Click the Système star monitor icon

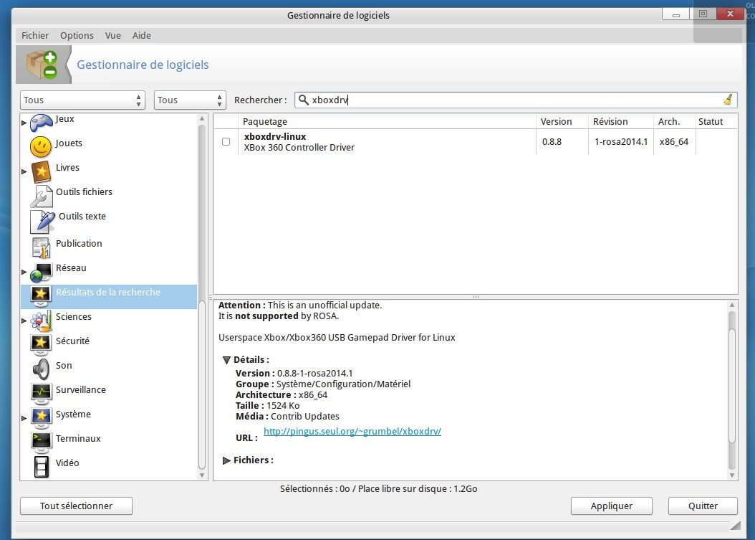(41, 418)
